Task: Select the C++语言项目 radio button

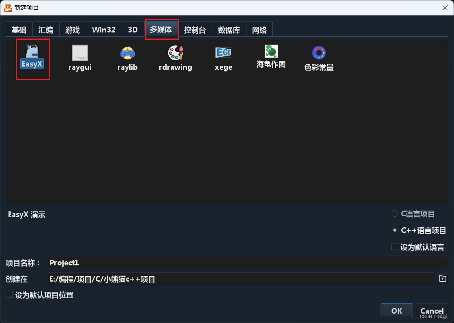Action: (395, 230)
